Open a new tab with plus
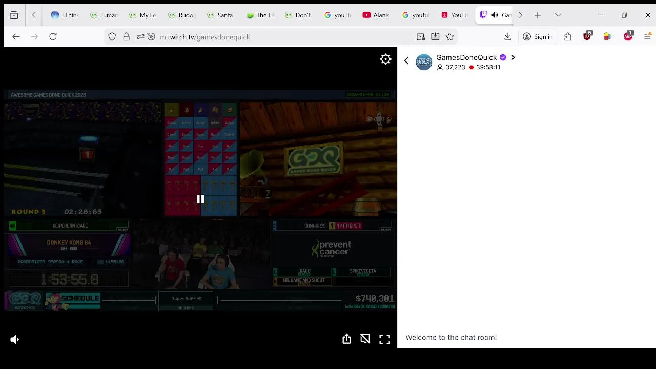This screenshot has height=369, width=656. coord(538,15)
